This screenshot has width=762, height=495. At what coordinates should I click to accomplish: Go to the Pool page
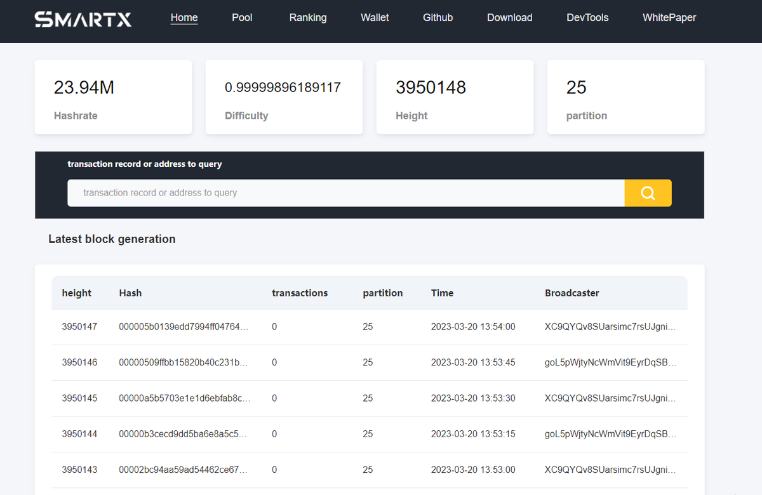tap(242, 18)
